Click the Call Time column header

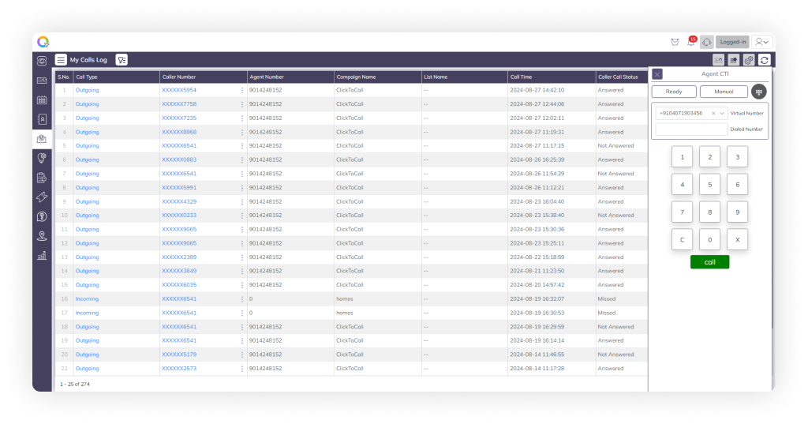coord(521,77)
